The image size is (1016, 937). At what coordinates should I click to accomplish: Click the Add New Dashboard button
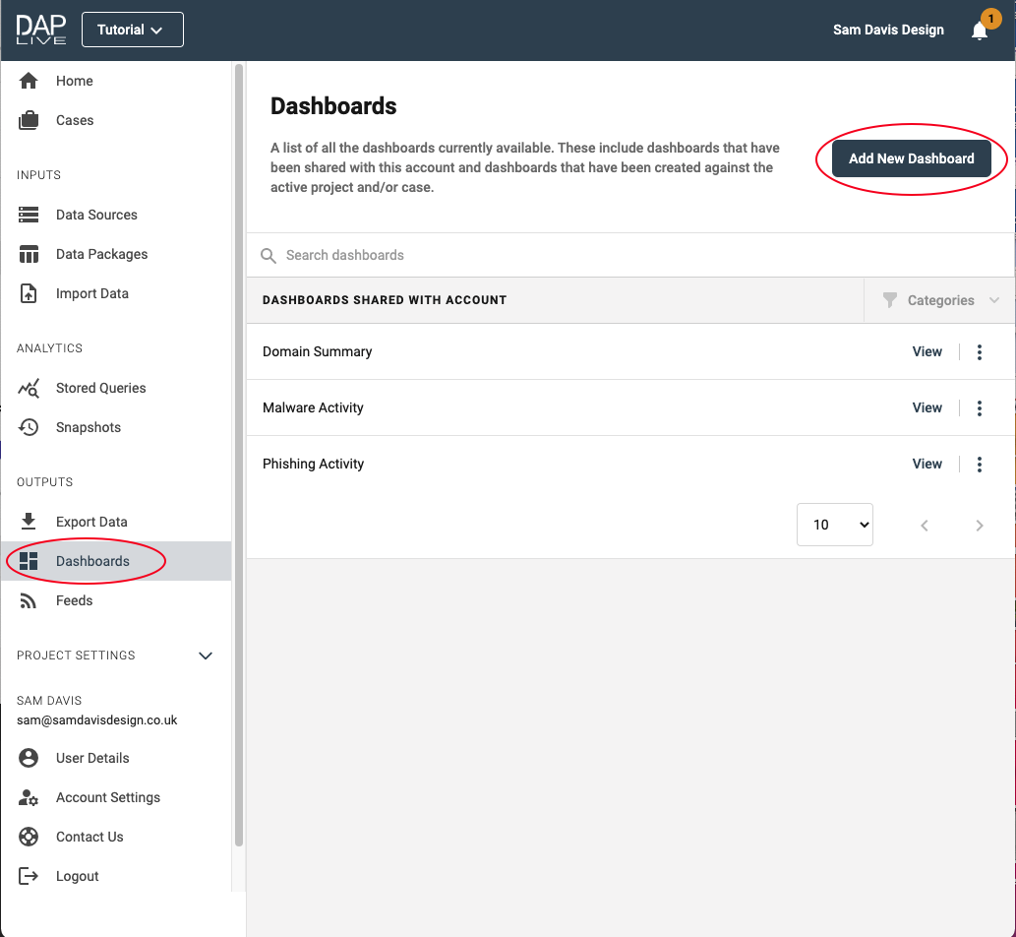(x=911, y=158)
